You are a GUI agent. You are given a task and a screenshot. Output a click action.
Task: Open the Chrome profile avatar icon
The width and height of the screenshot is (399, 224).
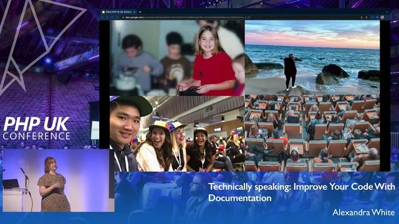click(382, 17)
